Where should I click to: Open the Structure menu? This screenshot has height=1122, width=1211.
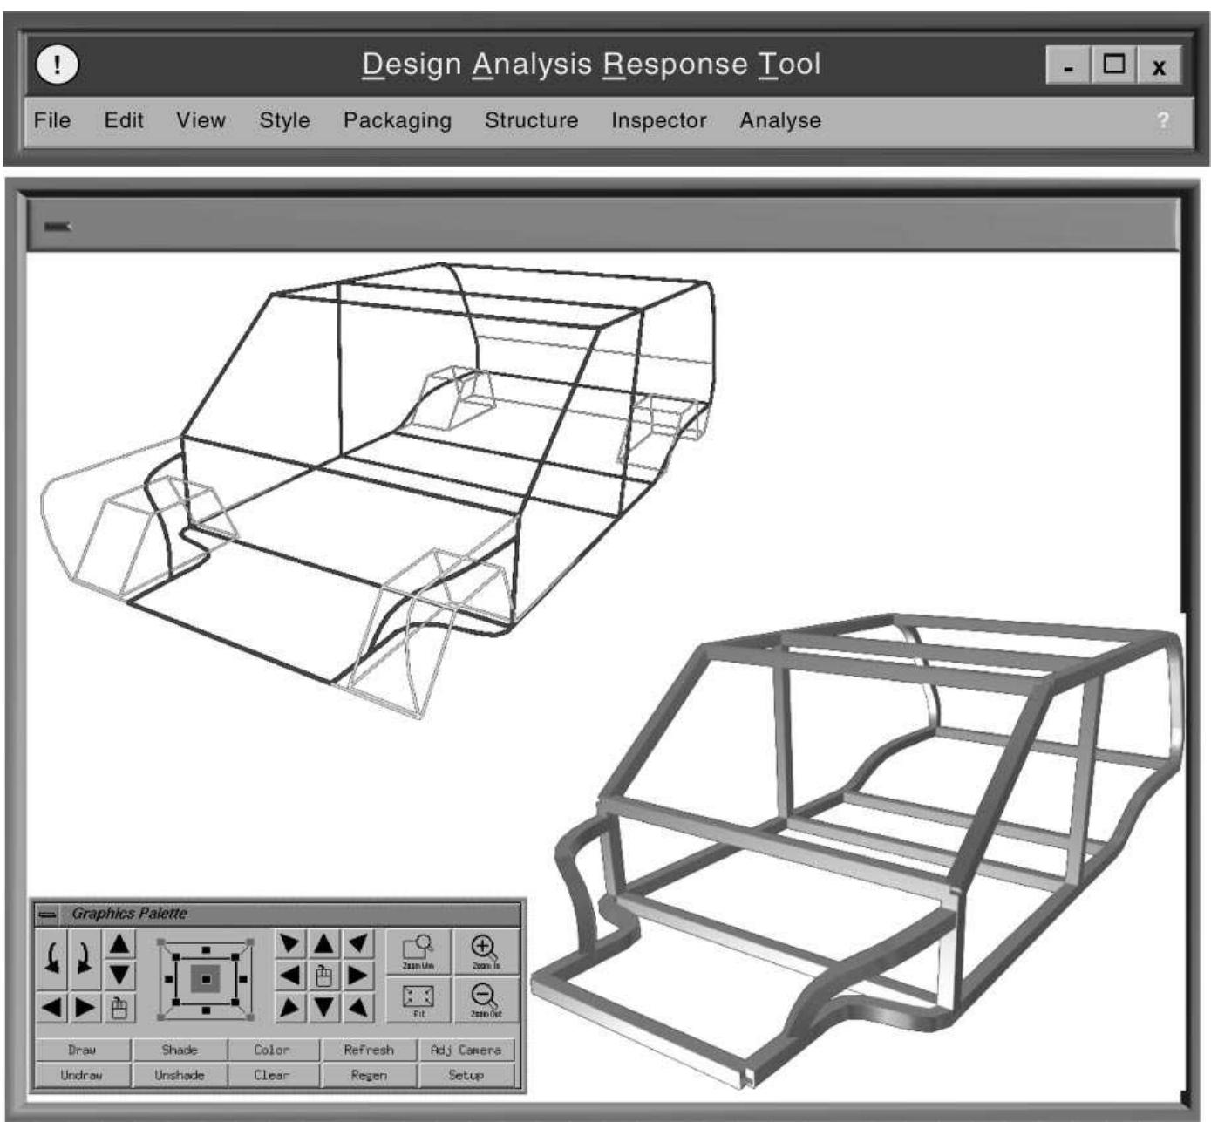[532, 120]
